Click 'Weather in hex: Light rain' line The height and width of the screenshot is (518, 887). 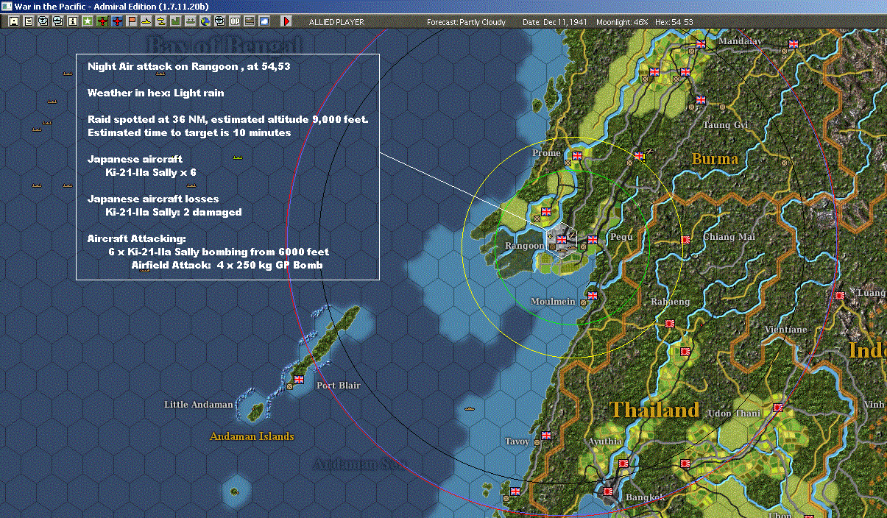(155, 93)
